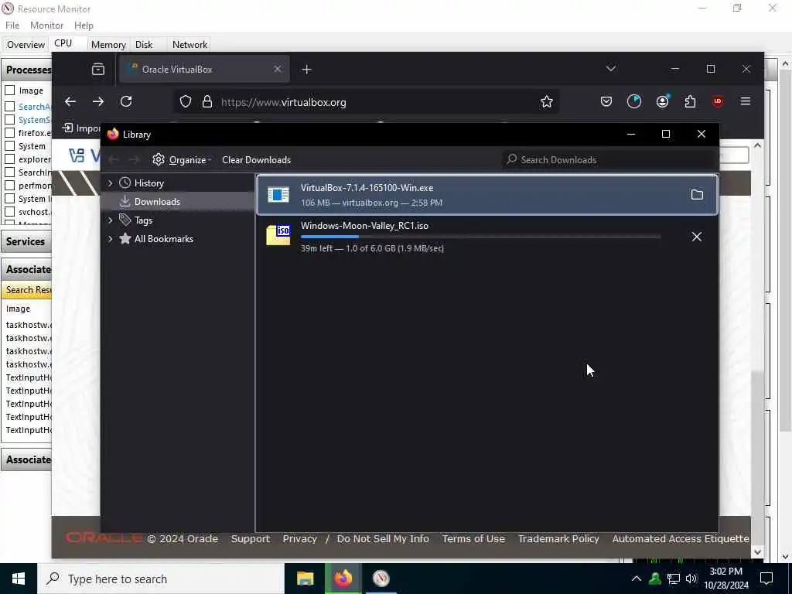Go back in Firefox browser
Viewport: 792px width, 594px height.
click(x=70, y=101)
